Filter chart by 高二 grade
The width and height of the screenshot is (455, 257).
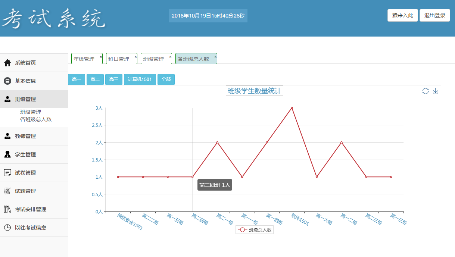tap(95, 79)
